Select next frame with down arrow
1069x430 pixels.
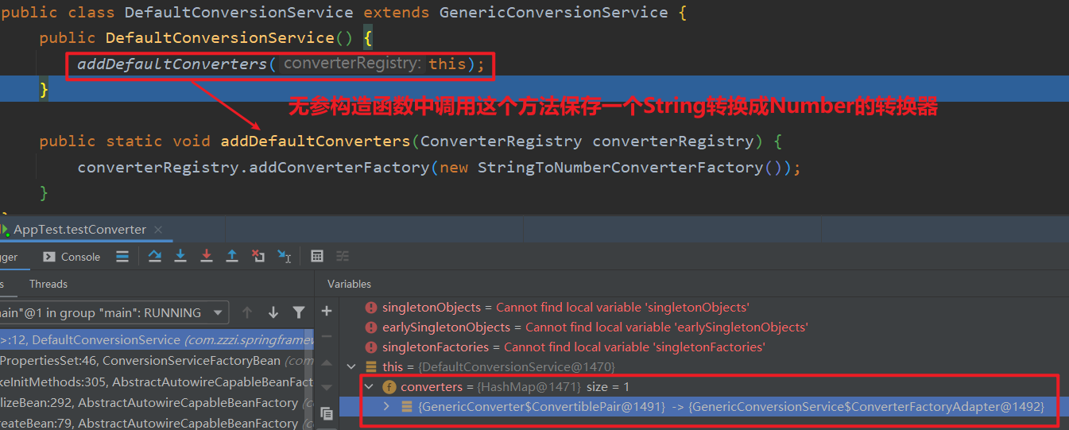[x=273, y=312]
